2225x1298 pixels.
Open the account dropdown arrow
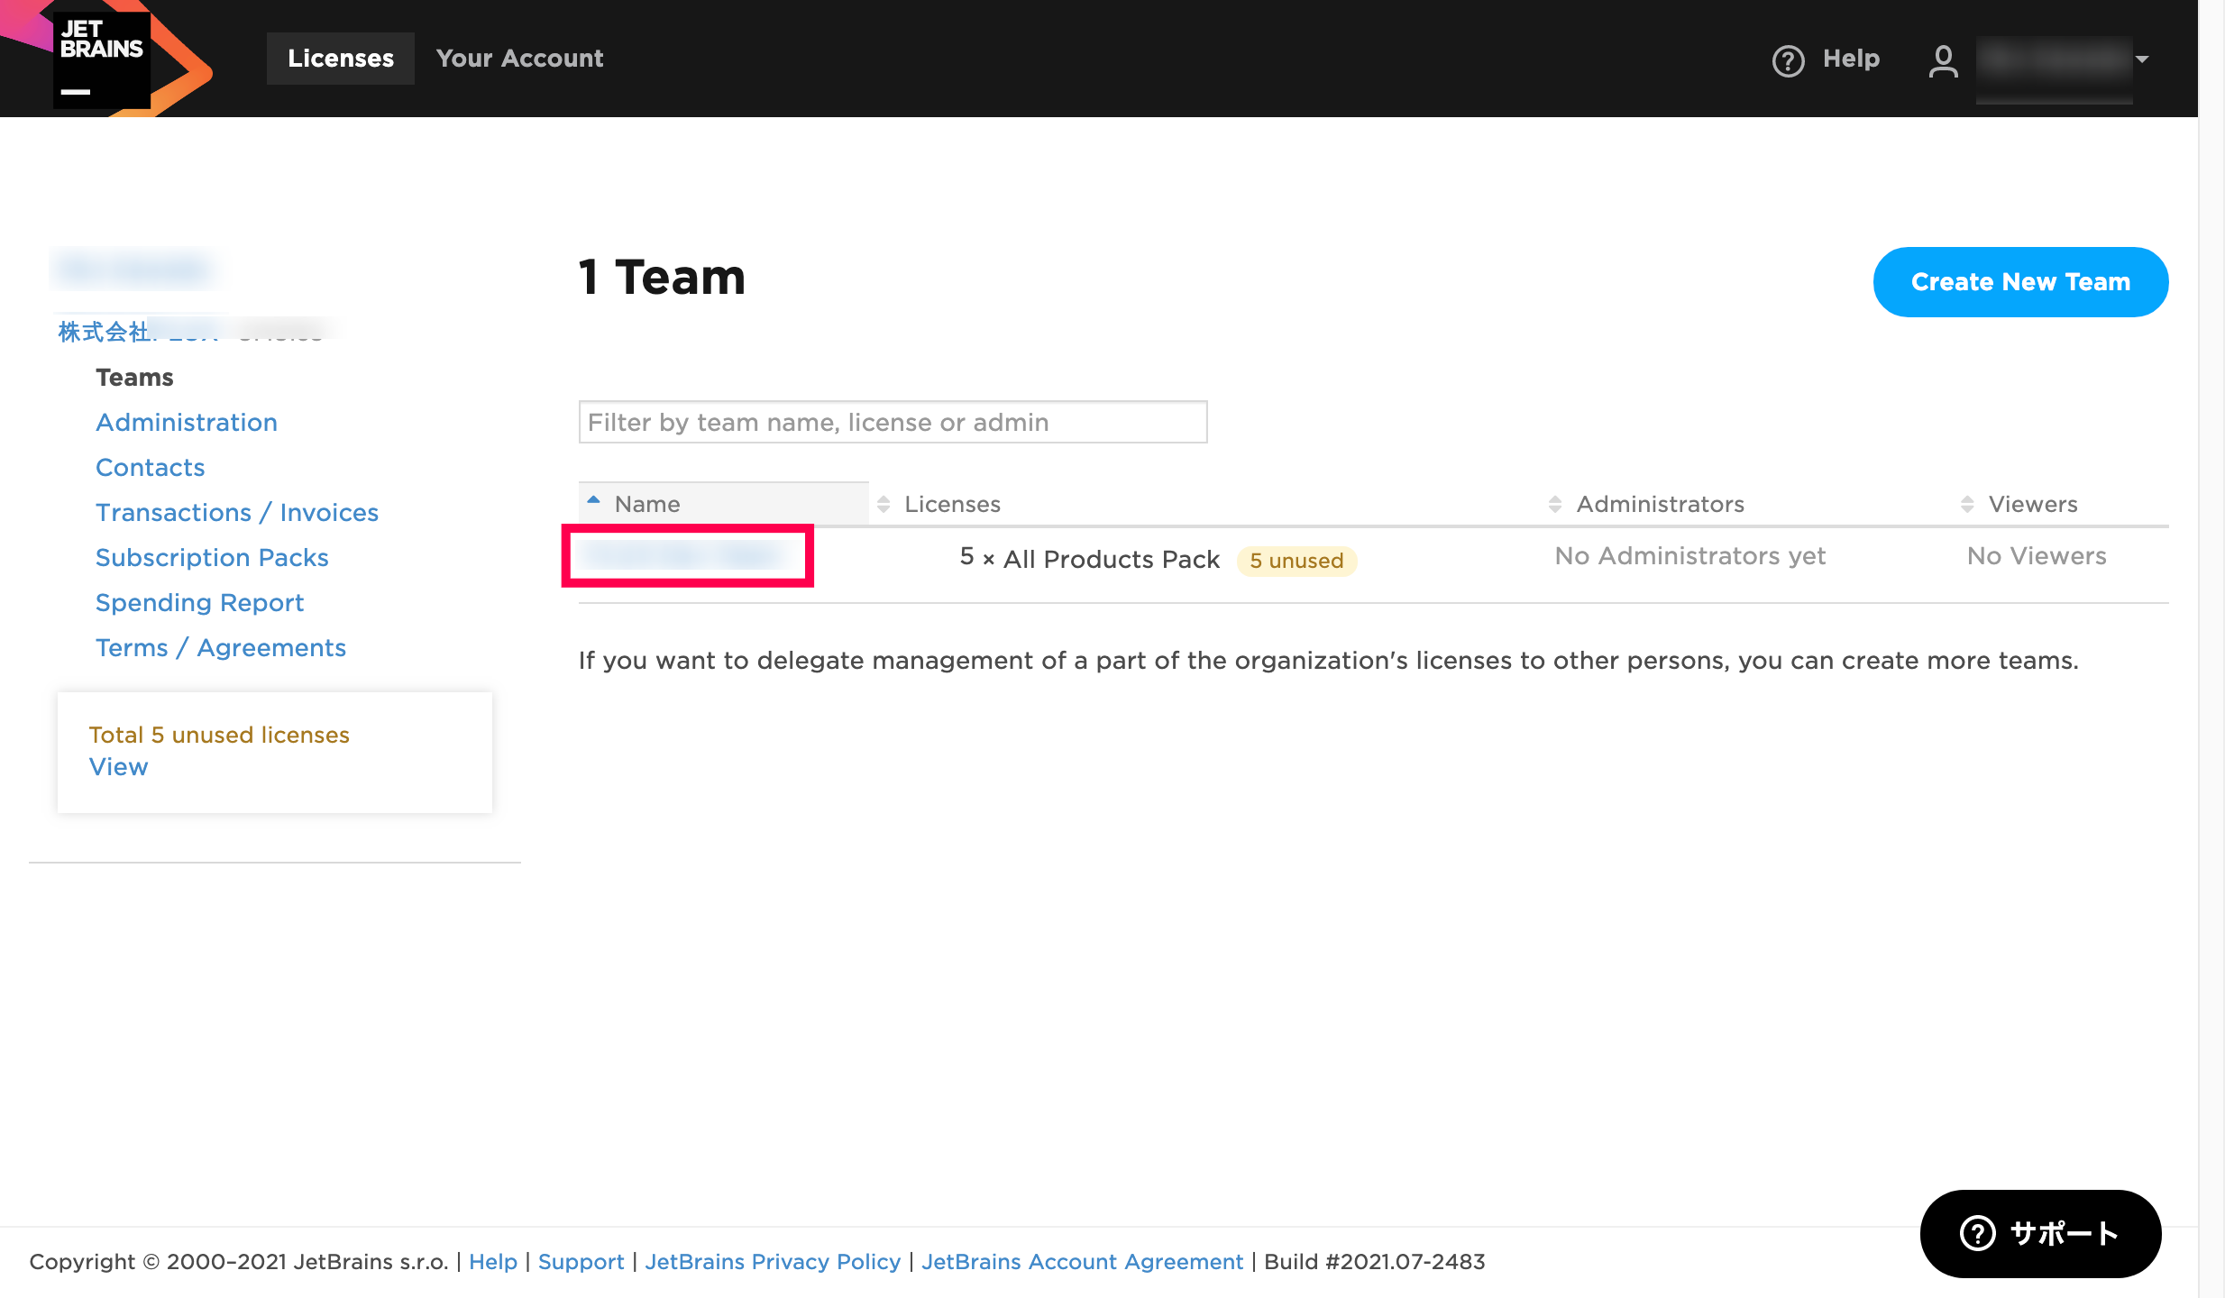click(x=2142, y=59)
